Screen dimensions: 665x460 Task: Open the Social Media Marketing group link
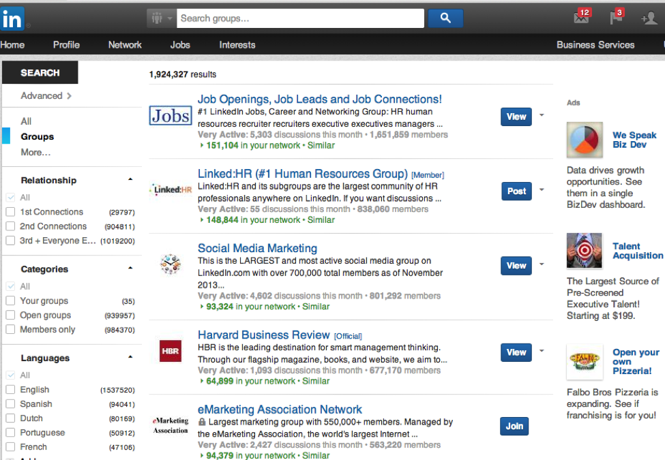(x=257, y=248)
